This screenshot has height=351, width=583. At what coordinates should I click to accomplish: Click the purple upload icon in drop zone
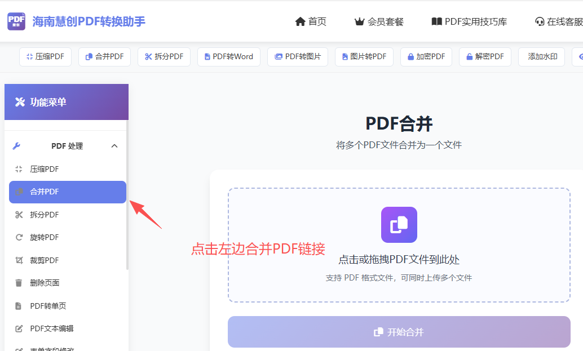[x=399, y=225]
